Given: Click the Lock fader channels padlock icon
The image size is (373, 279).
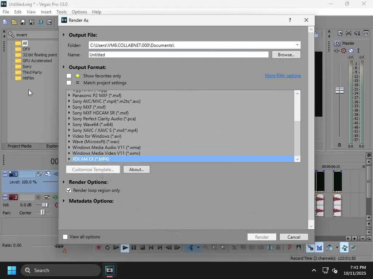Looking at the screenshot, I should [339, 145].
